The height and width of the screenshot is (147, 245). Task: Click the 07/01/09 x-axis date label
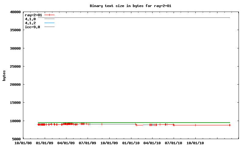pyautogui.click(x=88, y=143)
